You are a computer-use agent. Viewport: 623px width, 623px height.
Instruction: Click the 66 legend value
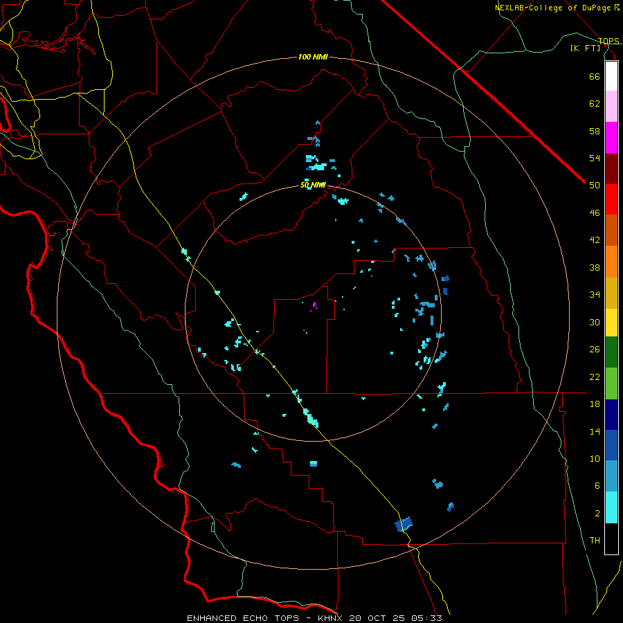(x=595, y=76)
